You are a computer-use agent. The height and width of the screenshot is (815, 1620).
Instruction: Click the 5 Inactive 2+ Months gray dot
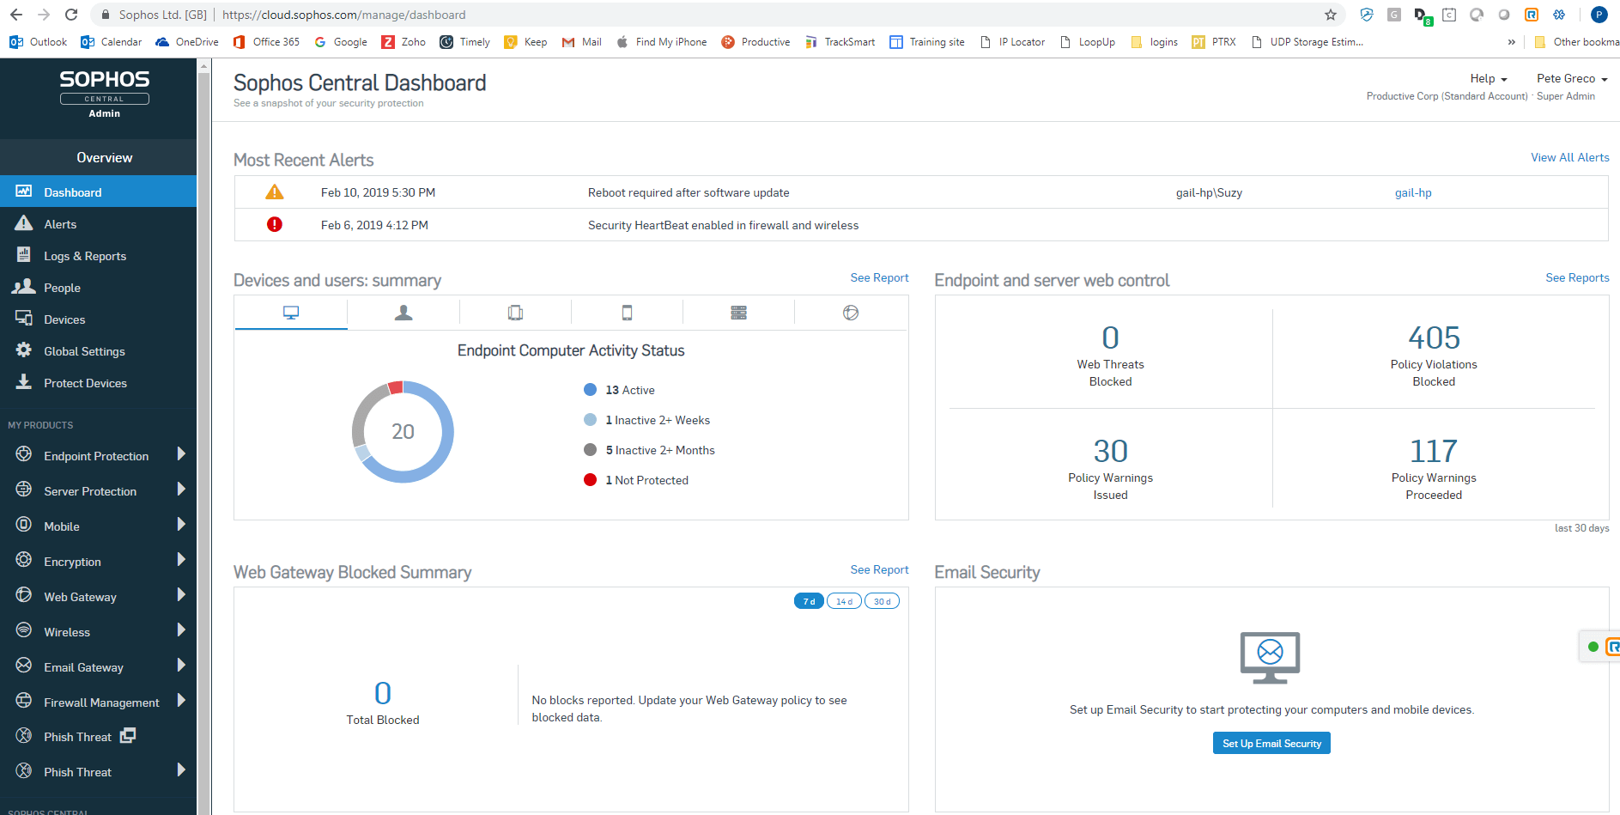591,450
